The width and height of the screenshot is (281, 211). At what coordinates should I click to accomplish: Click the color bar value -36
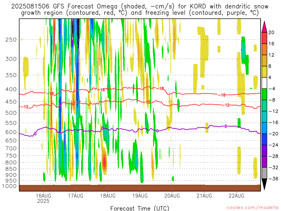point(273,179)
